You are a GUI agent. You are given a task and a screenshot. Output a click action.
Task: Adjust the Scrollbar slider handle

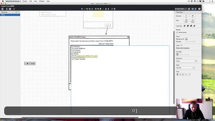[180, 54]
